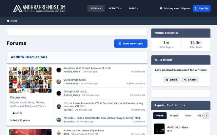Click author psycopk name link

click(68, 110)
